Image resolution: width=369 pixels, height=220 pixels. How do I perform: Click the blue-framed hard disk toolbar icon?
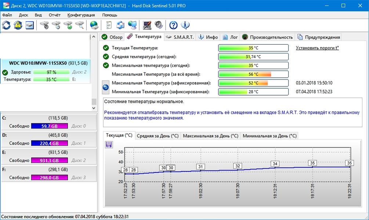(30, 25)
